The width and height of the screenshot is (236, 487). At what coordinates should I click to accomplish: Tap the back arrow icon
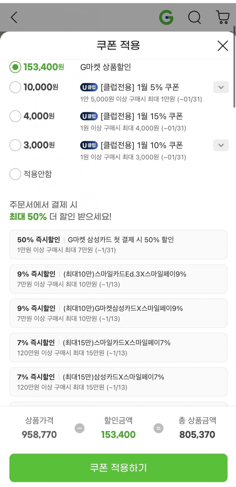click(14, 17)
